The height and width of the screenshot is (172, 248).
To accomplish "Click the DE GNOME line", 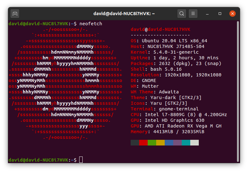I will click(143, 81).
